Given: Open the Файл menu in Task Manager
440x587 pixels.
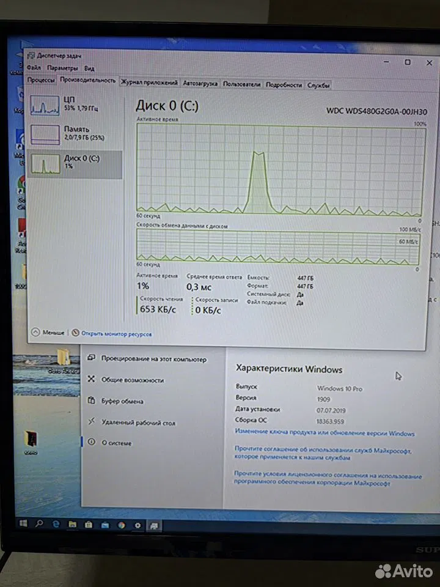Looking at the screenshot, I should tap(34, 67).
